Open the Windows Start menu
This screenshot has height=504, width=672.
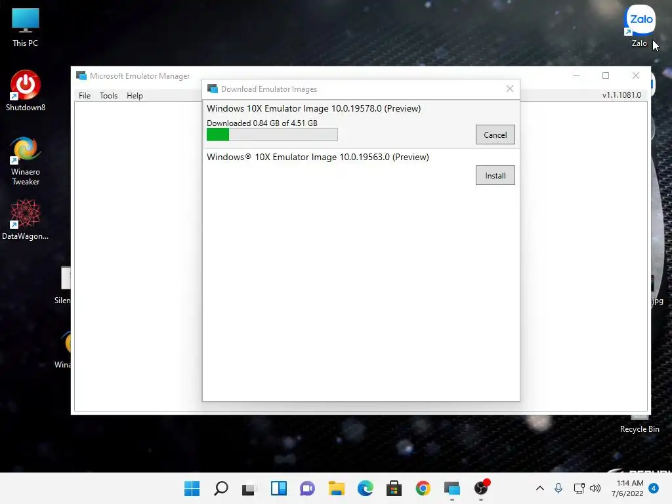192,488
